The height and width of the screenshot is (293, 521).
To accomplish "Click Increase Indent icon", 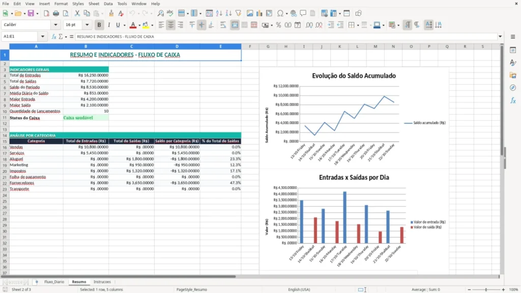I will (x=331, y=25).
